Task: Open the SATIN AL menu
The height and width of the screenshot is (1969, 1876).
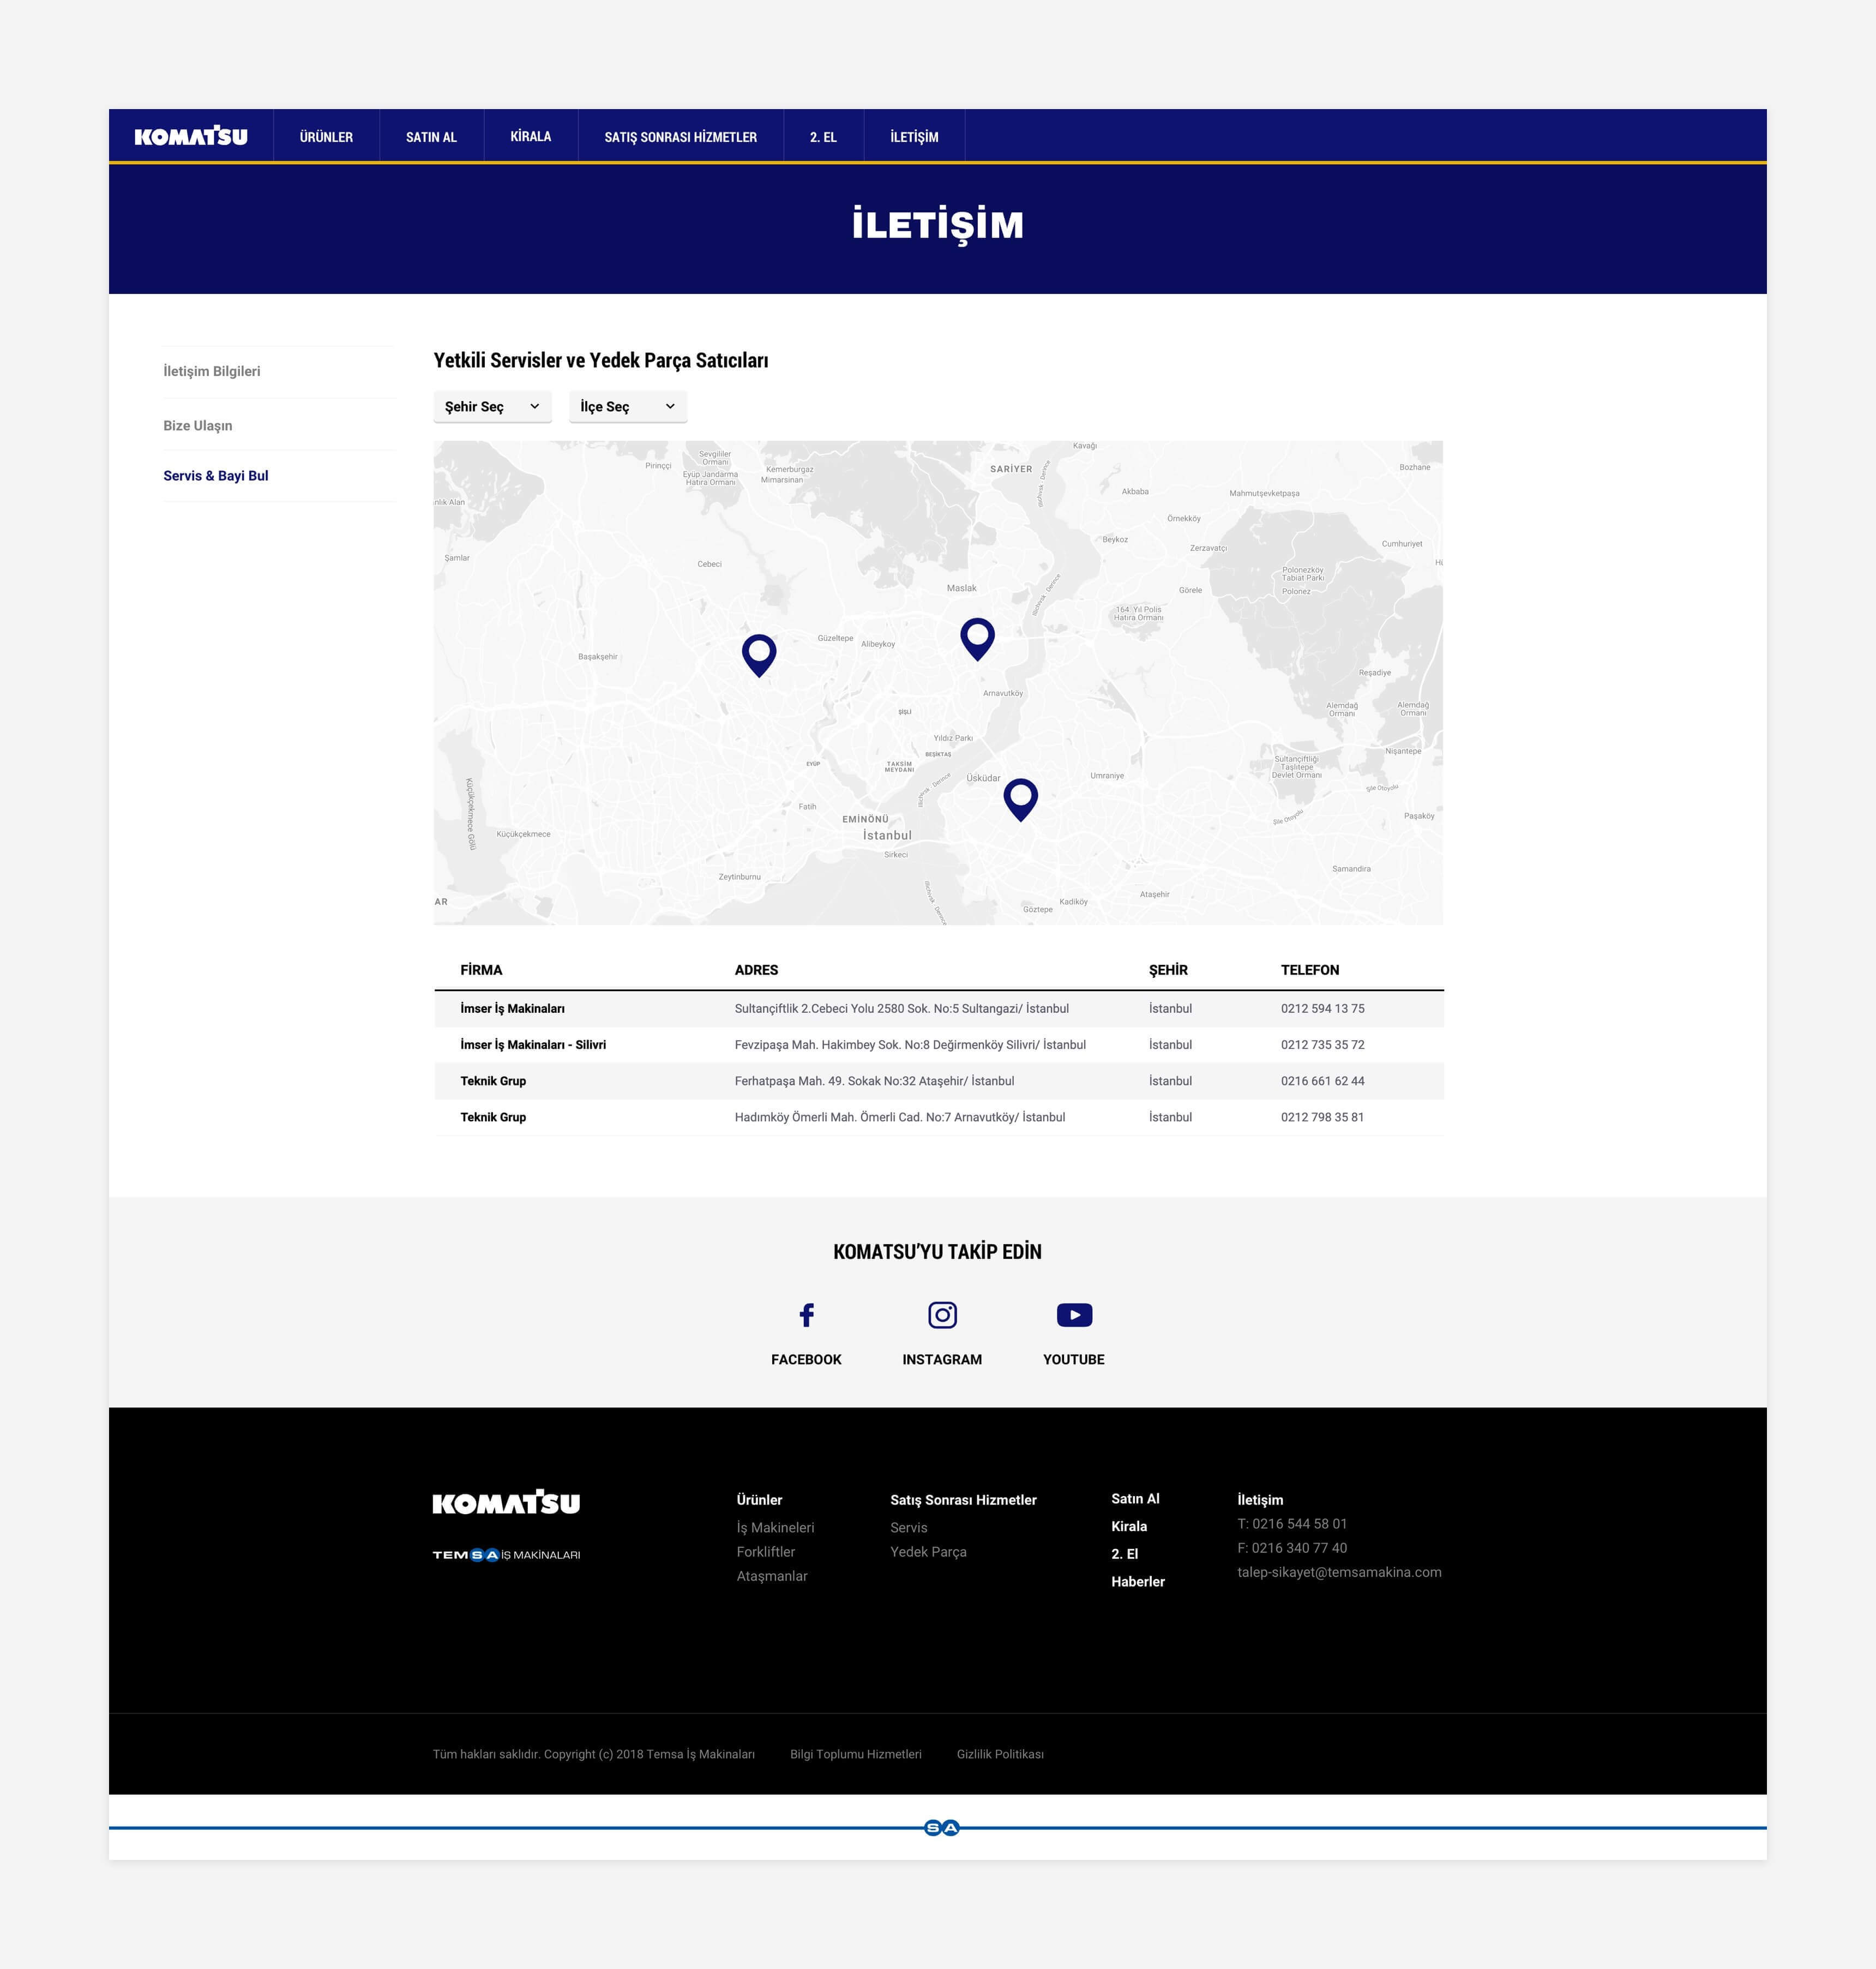Action: click(x=431, y=137)
